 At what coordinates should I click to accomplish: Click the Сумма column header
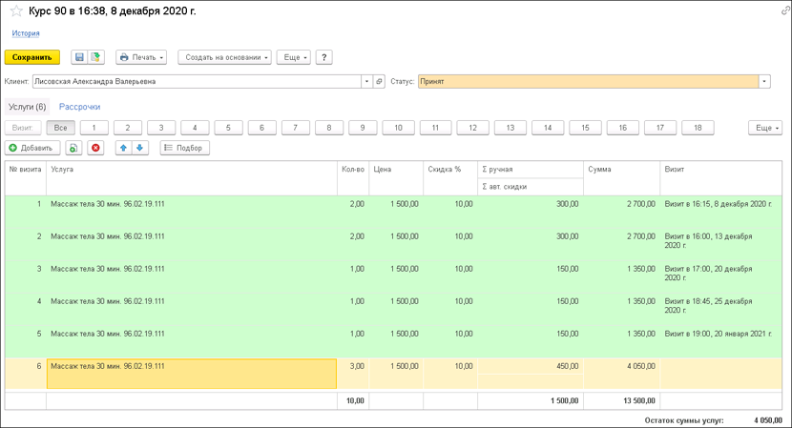pos(621,178)
